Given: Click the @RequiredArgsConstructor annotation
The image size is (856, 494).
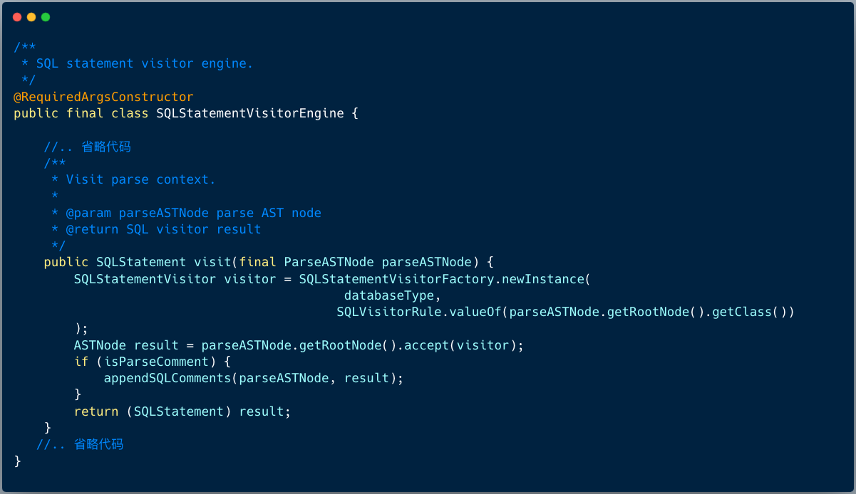Looking at the screenshot, I should (103, 97).
